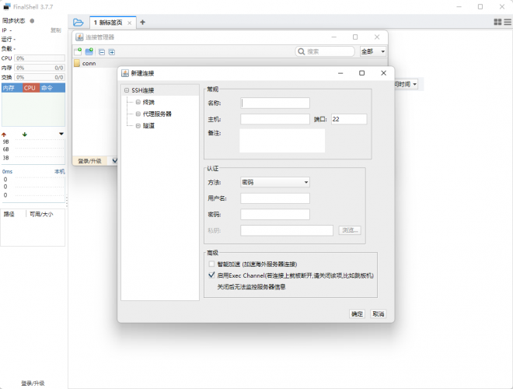513x389 pixels.
Task: Maximize the 连接管理器 window
Action: (x=355, y=37)
